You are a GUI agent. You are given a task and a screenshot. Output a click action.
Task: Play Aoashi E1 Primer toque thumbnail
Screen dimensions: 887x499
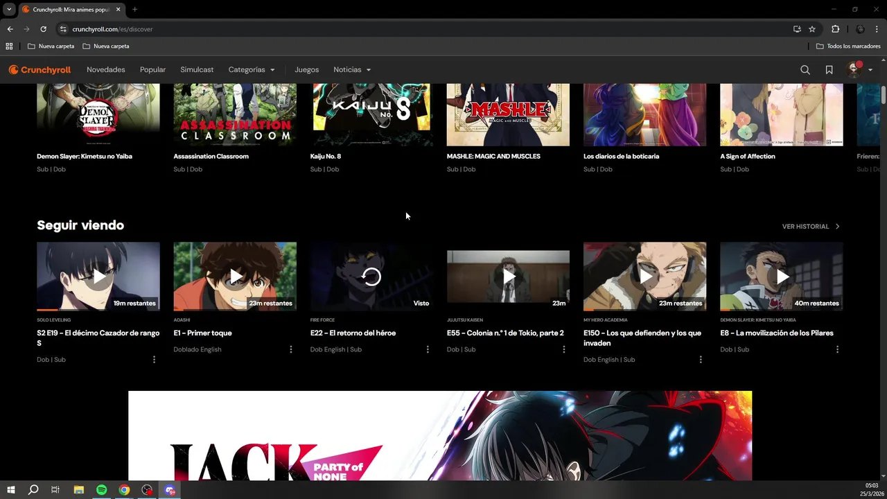tap(235, 276)
